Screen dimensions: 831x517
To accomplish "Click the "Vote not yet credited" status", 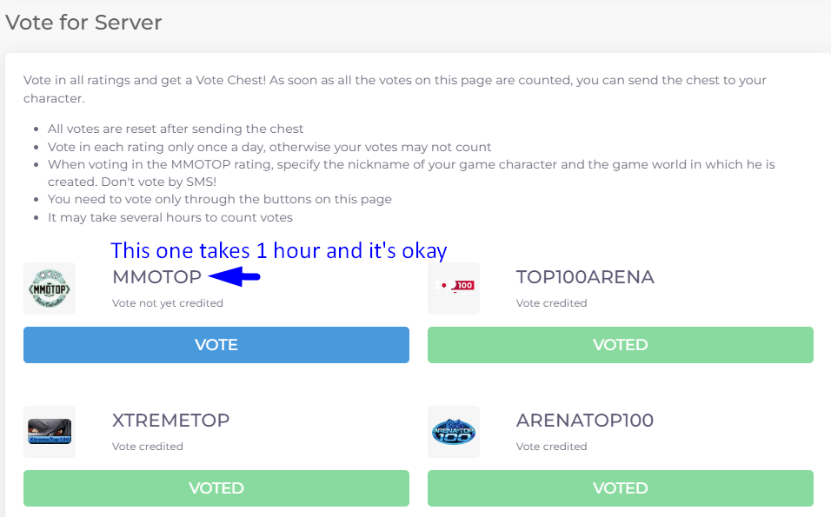I will pos(168,303).
